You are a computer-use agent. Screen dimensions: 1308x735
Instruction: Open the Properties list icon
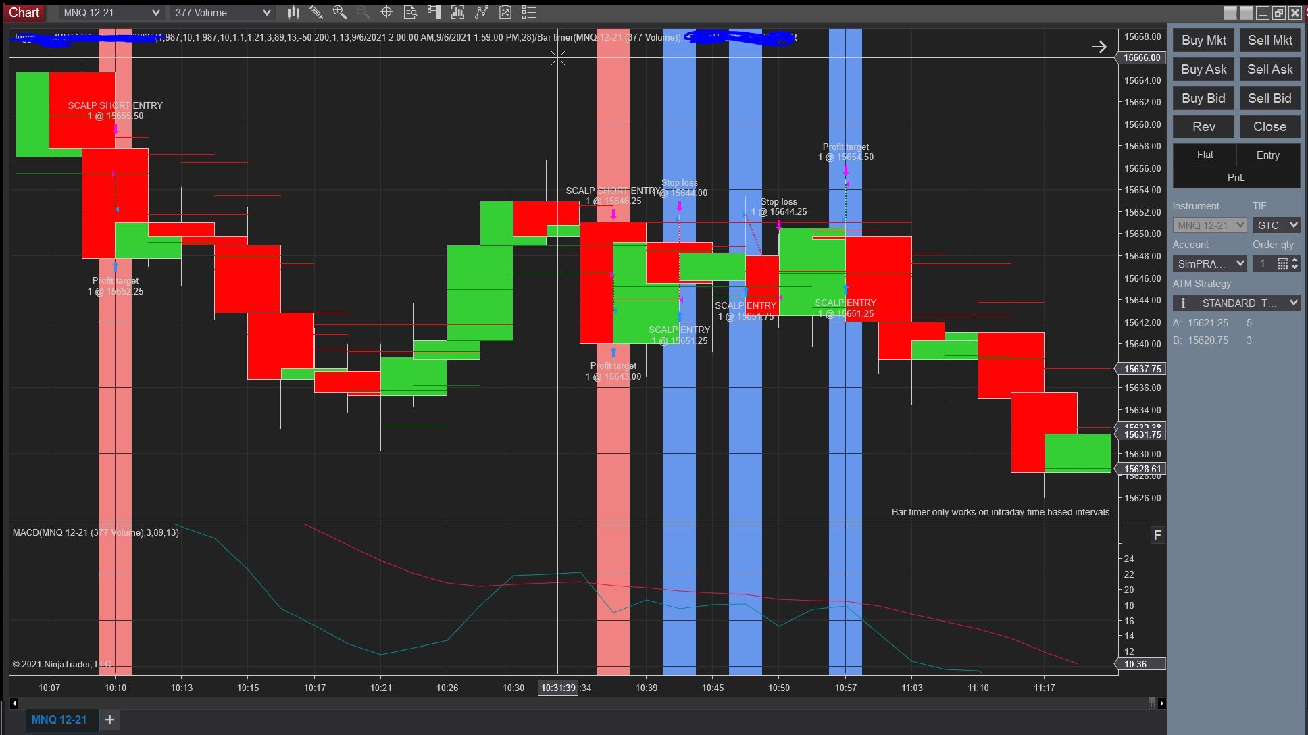529,12
